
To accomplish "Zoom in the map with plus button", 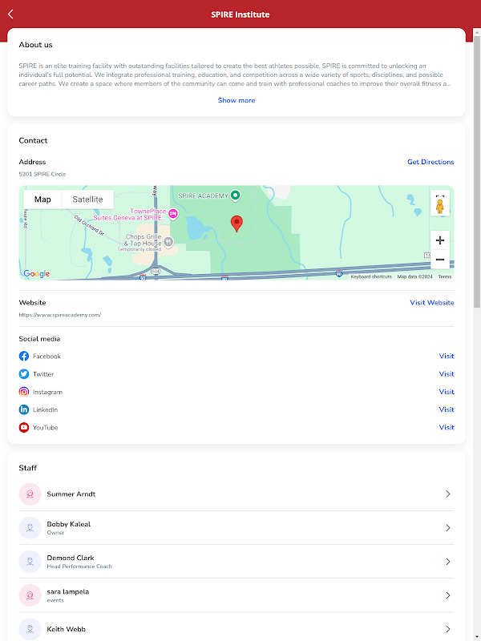I will coord(440,240).
